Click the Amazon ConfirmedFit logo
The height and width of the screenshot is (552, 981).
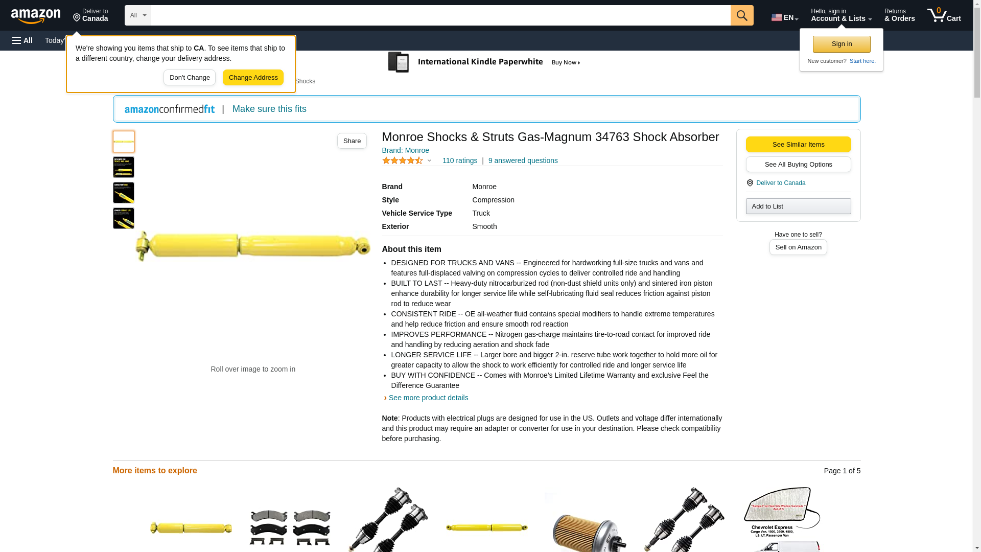(x=170, y=109)
